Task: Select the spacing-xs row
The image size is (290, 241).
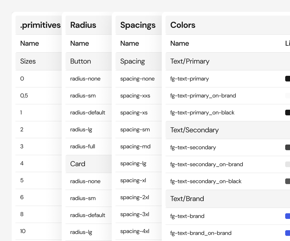Action: [x=138, y=113]
